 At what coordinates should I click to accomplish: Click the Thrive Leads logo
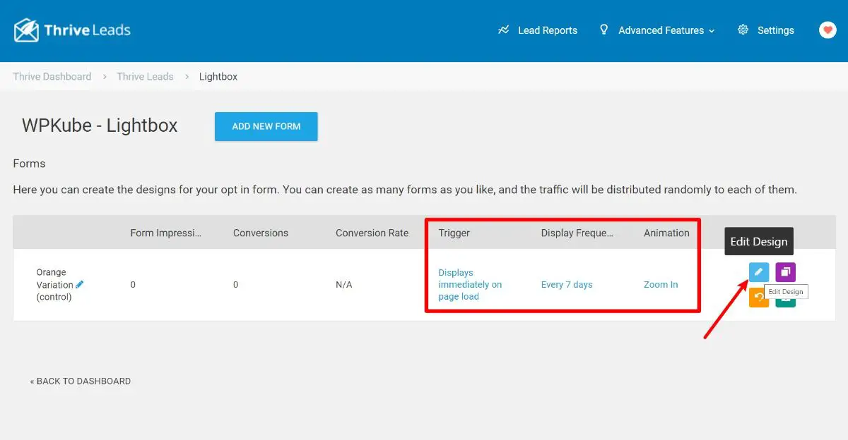click(72, 30)
